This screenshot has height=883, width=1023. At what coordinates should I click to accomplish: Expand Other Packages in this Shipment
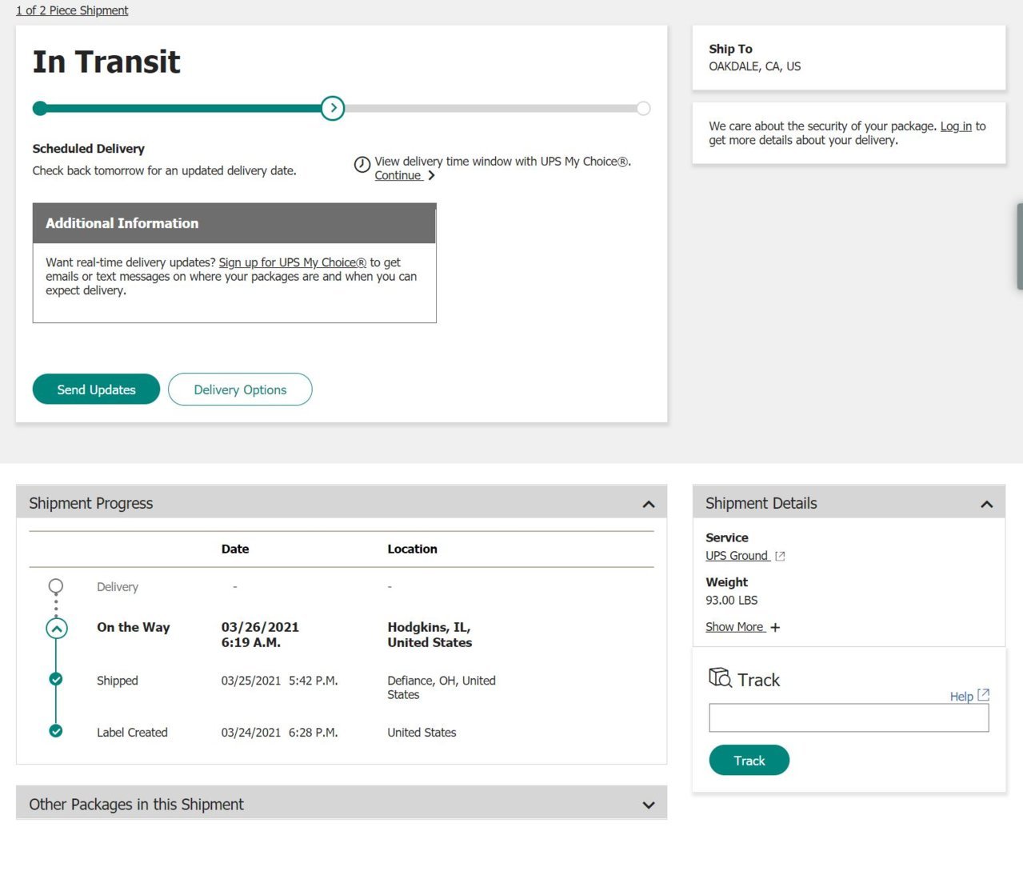point(649,805)
